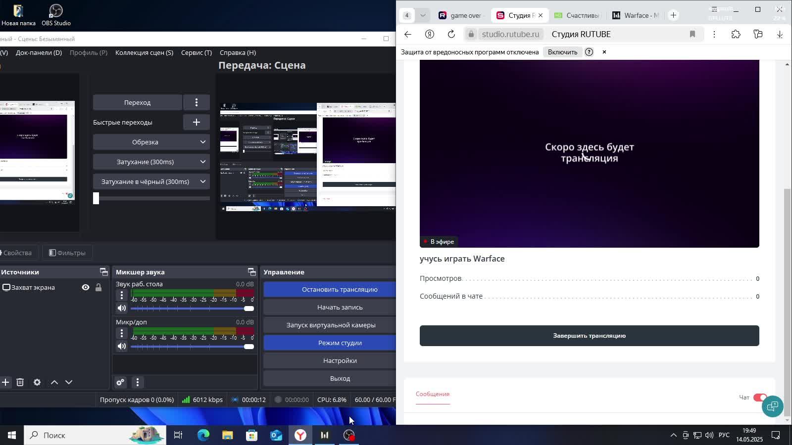This screenshot has height=445, width=792.
Task: Open the support chat bubble widget
Action: pos(772,406)
